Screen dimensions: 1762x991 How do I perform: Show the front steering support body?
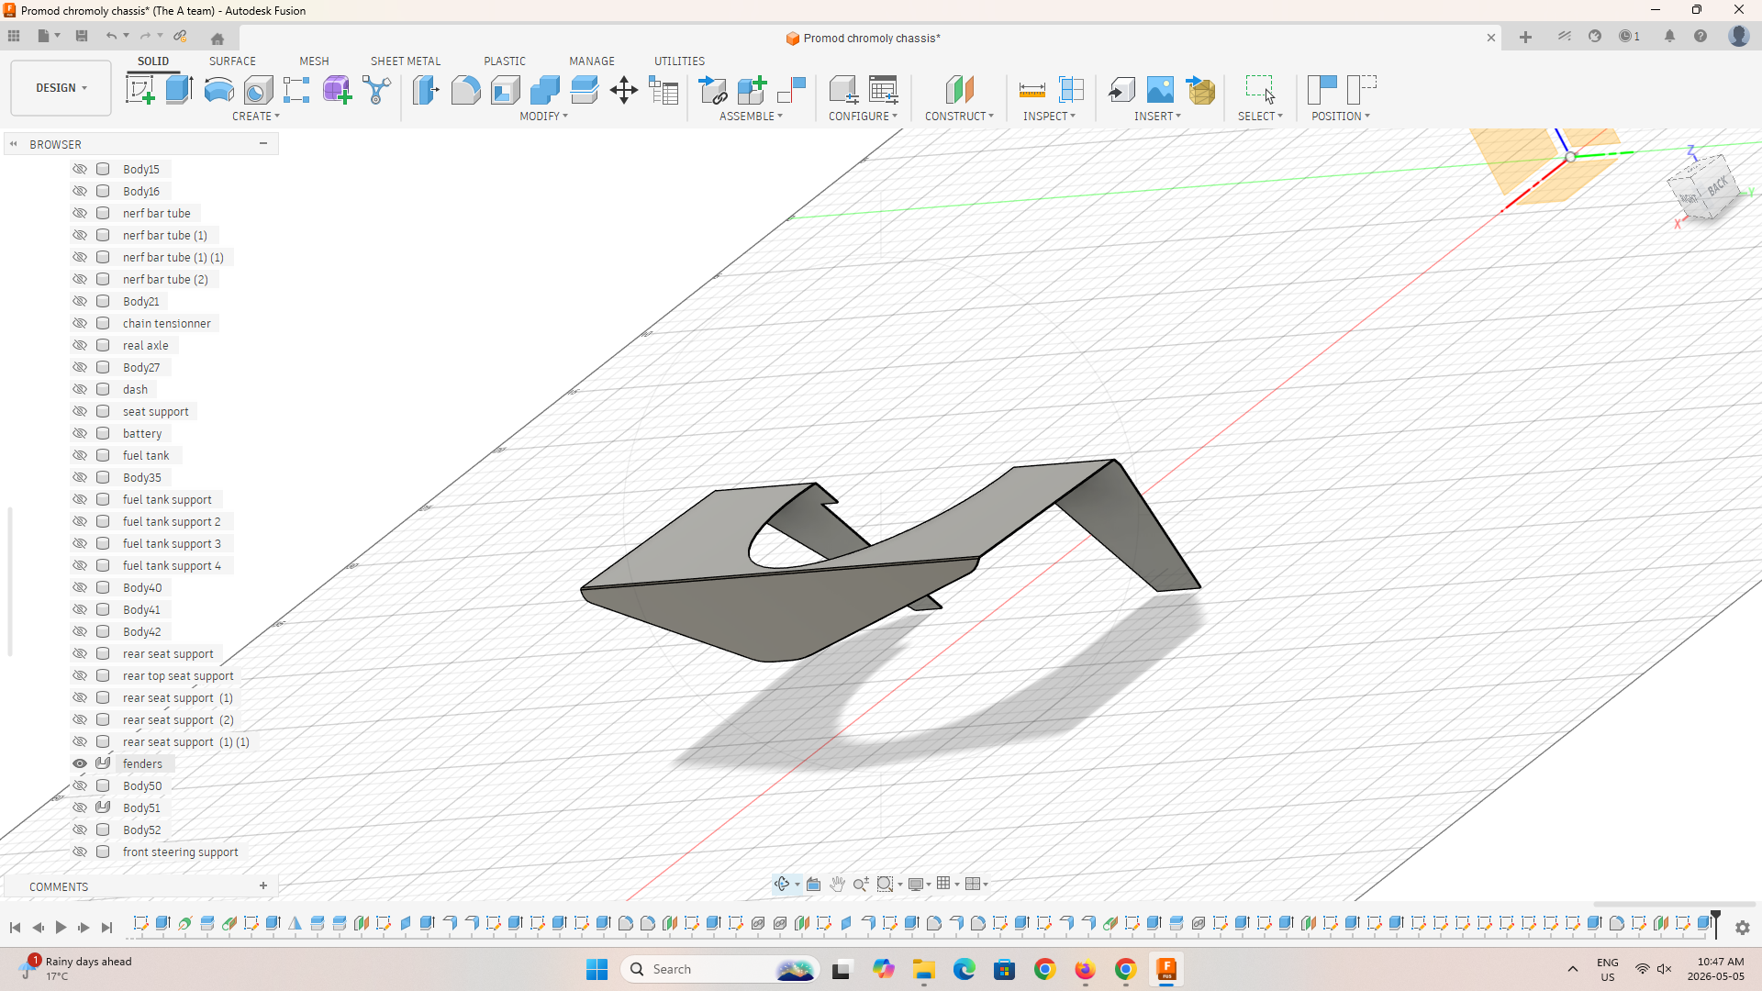click(80, 852)
